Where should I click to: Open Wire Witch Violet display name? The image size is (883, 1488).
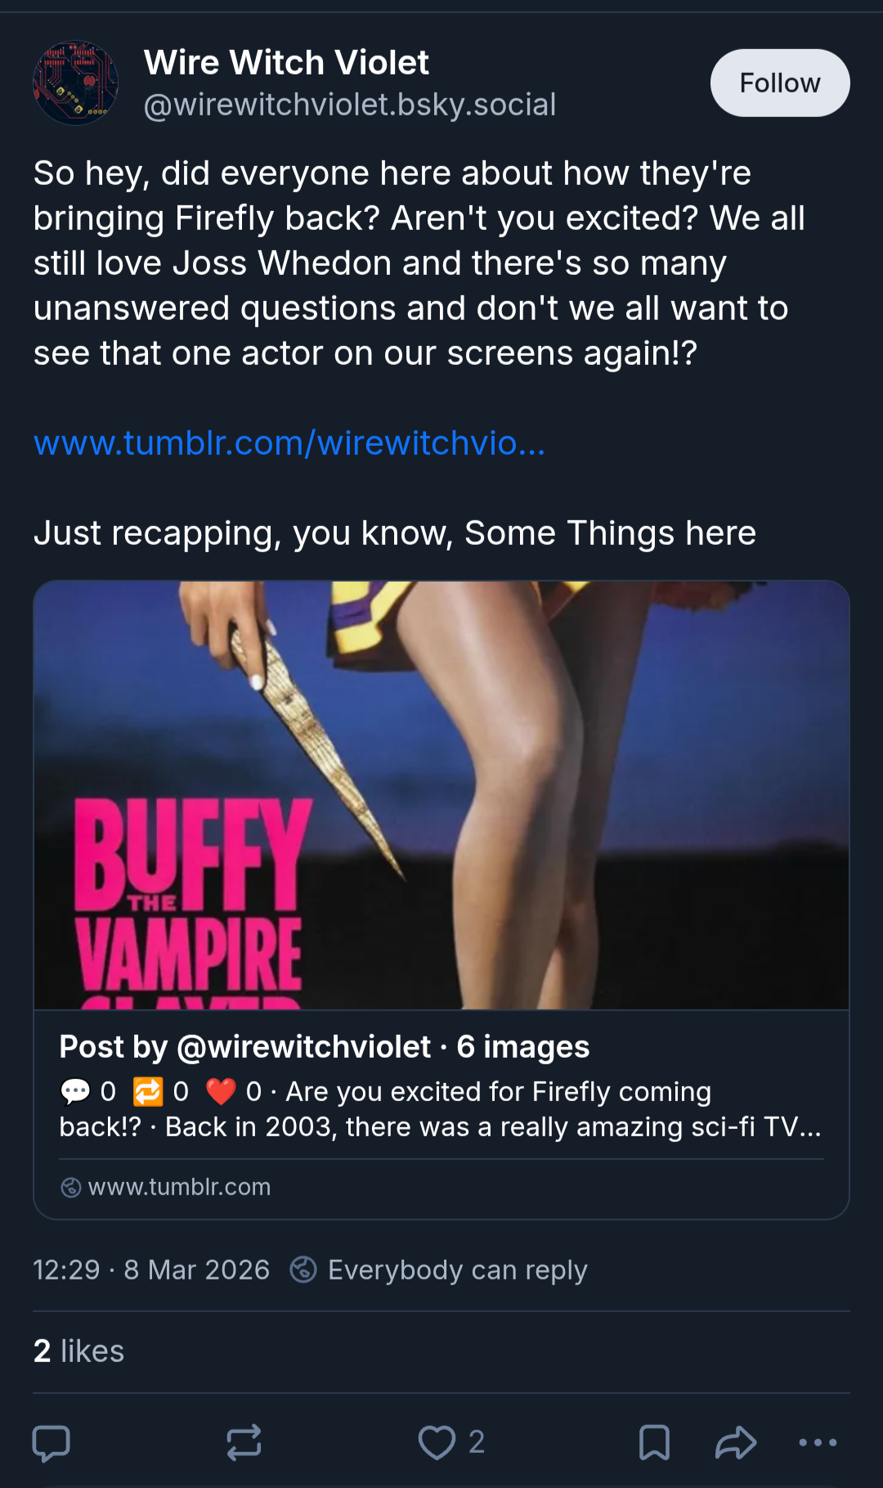tap(286, 62)
